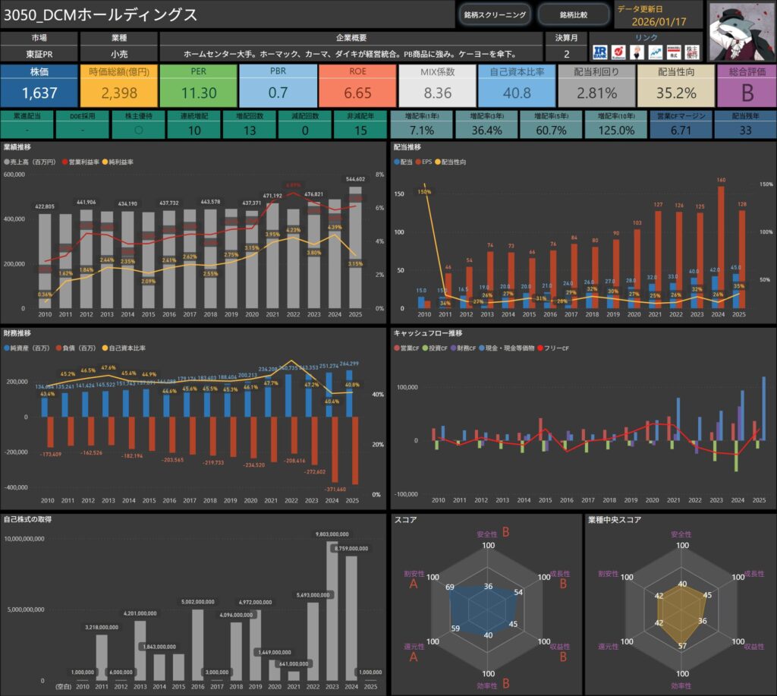Click the 株主優待 link icon

pos(691,52)
